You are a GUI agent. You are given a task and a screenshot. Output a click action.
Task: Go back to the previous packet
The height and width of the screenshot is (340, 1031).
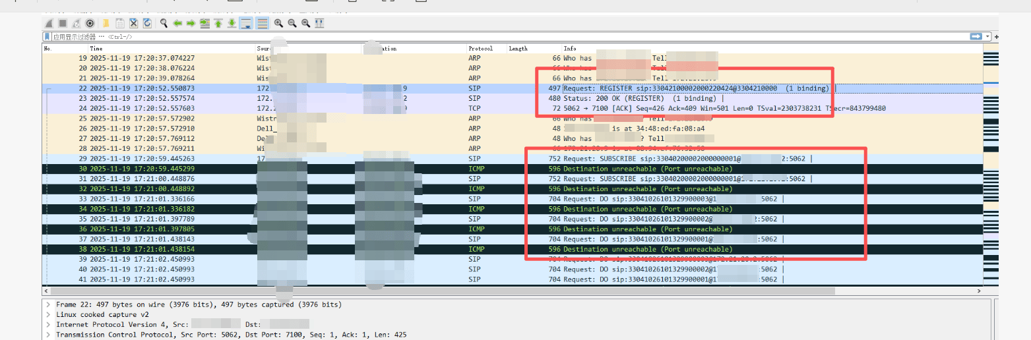tap(177, 23)
